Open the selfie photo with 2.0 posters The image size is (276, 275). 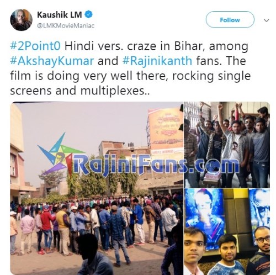tap(227, 231)
